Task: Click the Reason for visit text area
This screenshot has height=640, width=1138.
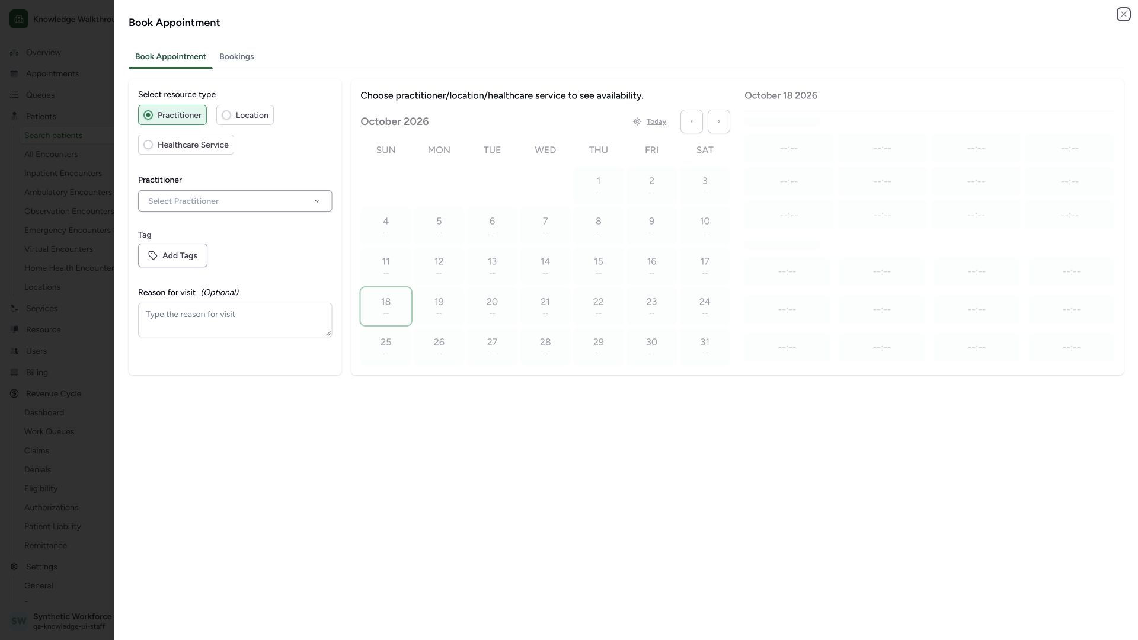Action: 235,320
